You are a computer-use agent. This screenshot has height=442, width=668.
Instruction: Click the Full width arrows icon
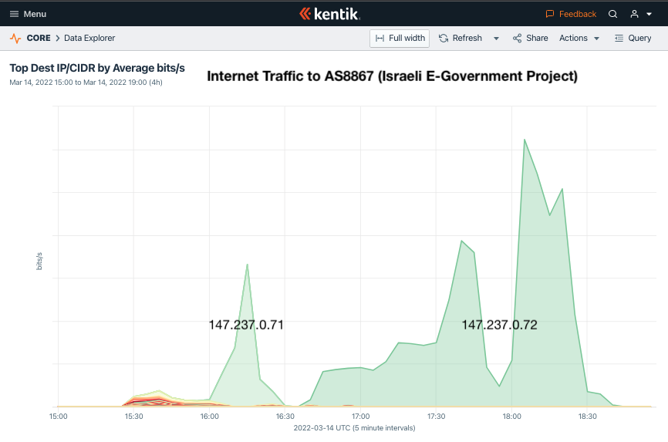tap(380, 39)
